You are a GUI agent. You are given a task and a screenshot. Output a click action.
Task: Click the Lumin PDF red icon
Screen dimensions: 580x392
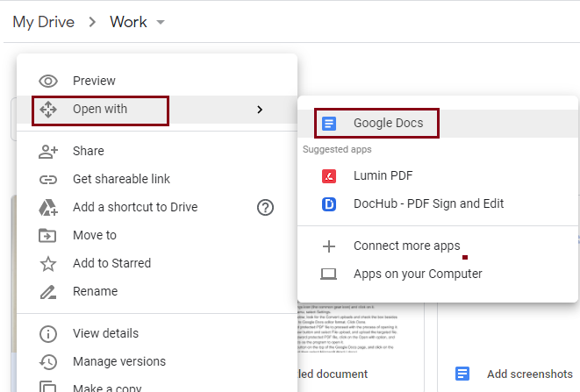329,176
